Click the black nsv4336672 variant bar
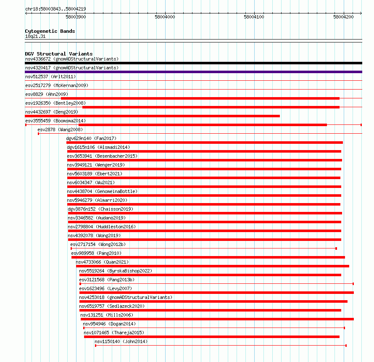The height and width of the screenshot is (362, 374). tap(193, 63)
